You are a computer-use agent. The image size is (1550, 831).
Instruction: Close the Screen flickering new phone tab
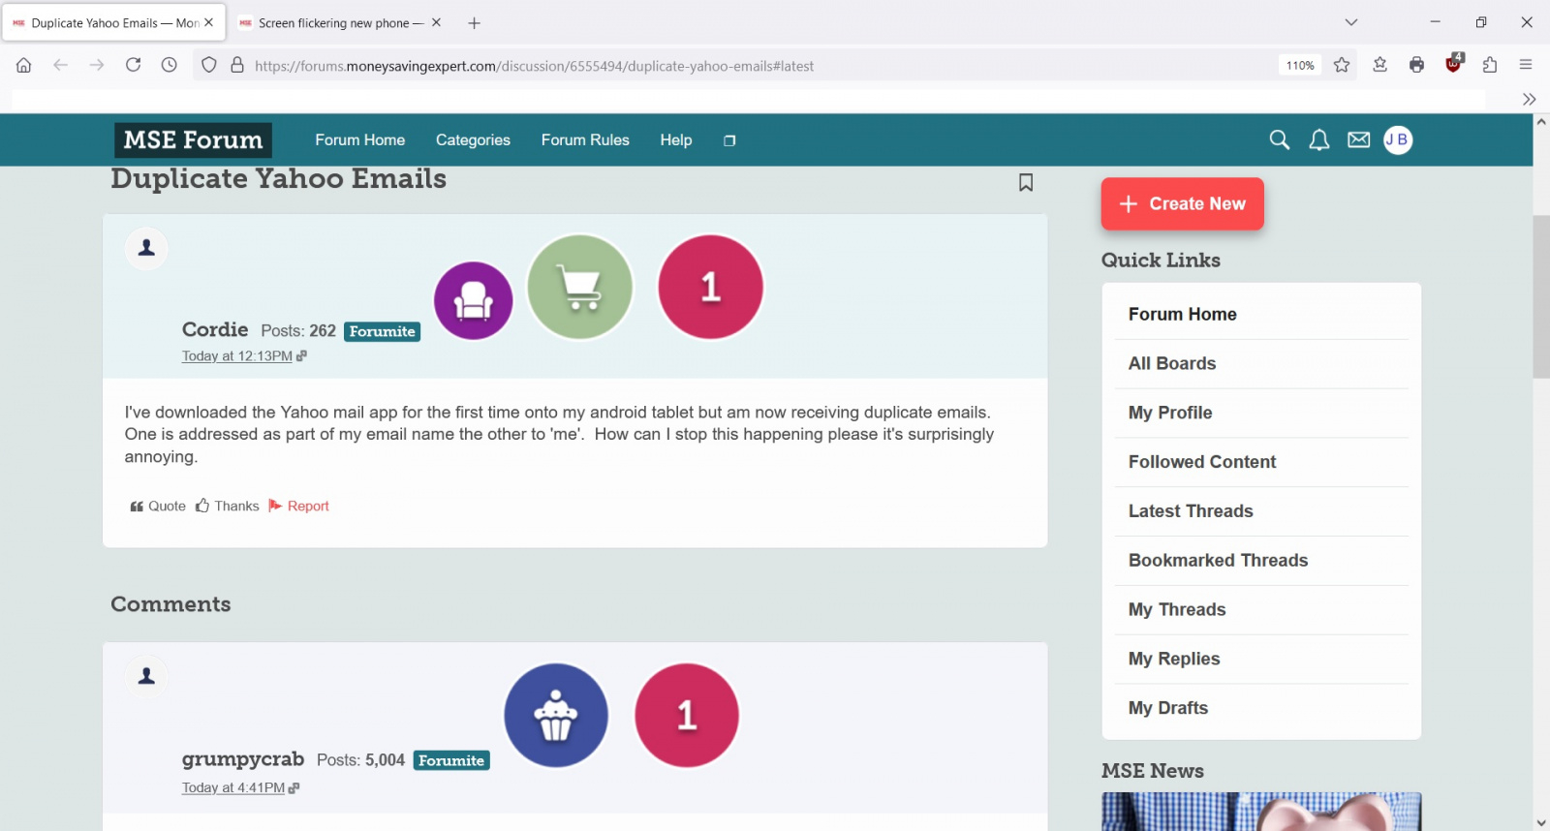(x=436, y=22)
